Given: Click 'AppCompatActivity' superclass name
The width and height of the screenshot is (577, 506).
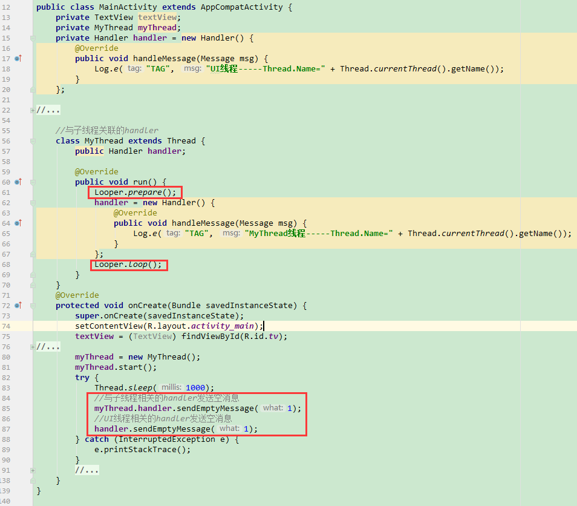Looking at the screenshot, I should [x=242, y=7].
